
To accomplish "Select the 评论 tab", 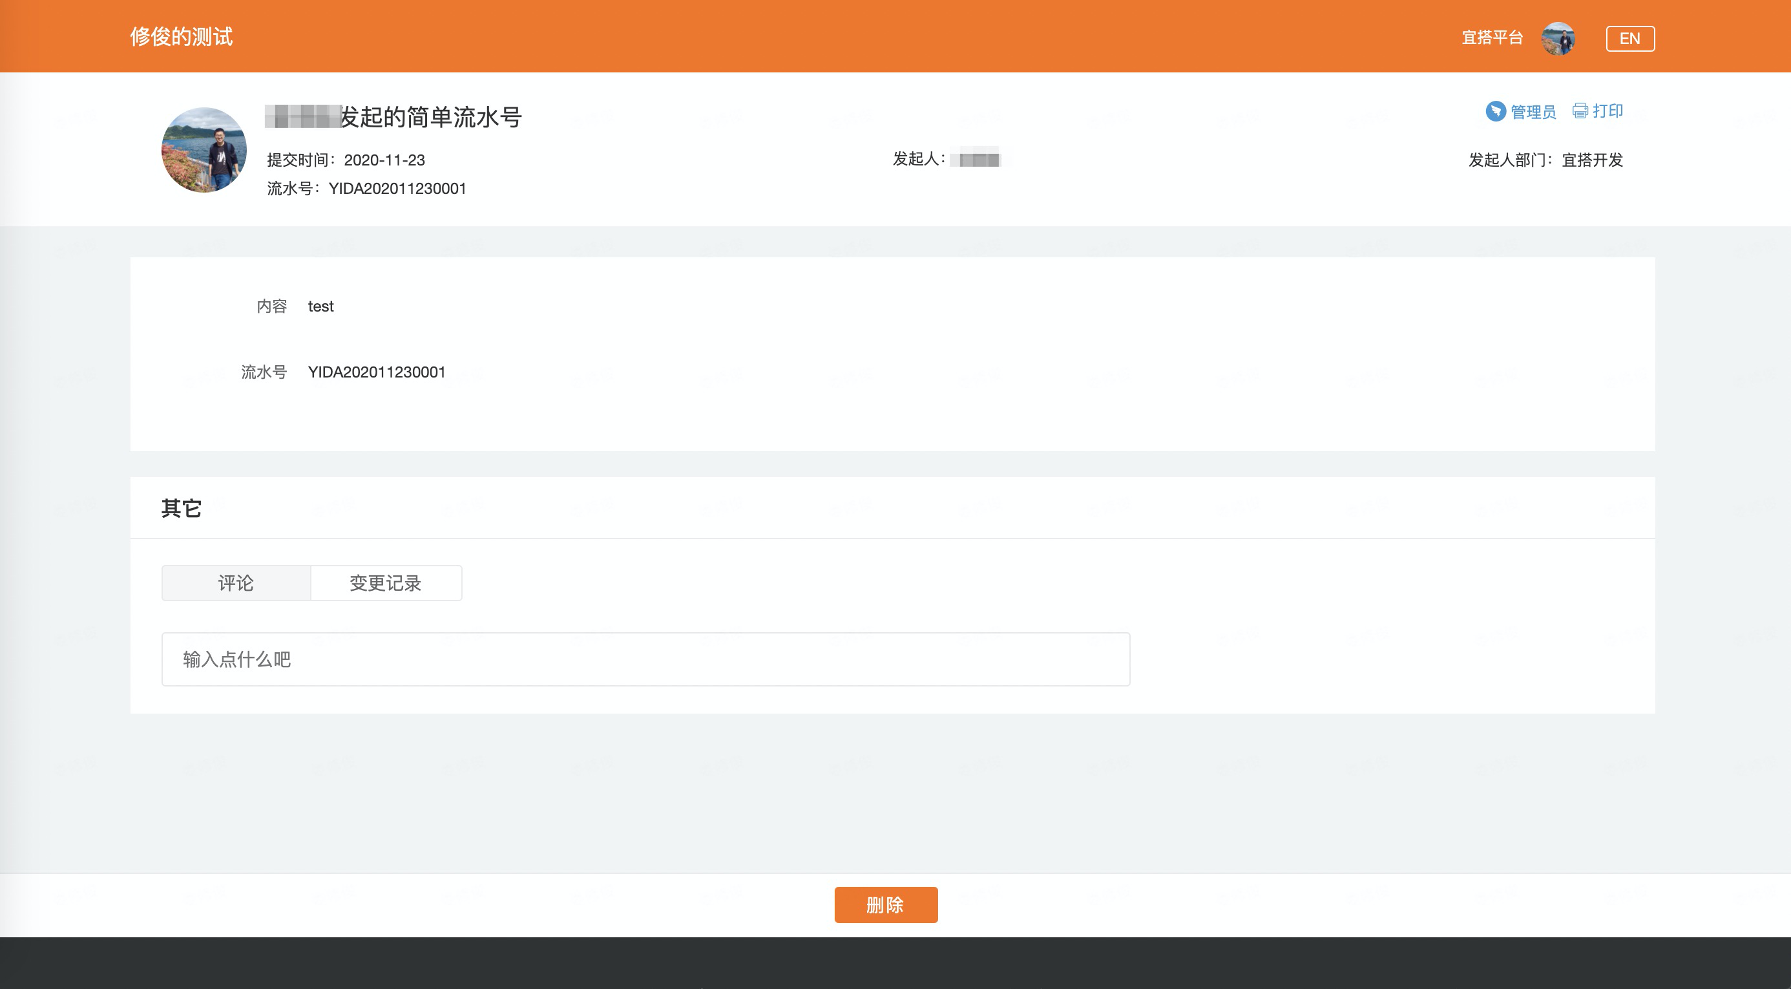I will [x=236, y=583].
